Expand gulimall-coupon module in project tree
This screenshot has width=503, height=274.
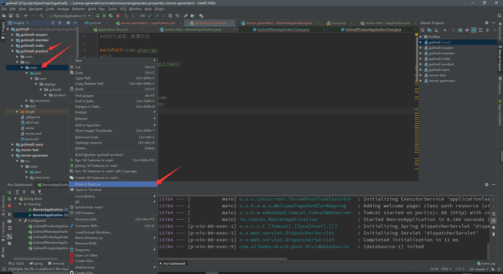pyautogui.click(x=12, y=35)
